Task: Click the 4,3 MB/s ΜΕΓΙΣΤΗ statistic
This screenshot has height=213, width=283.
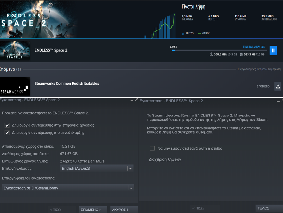Action: point(214,17)
